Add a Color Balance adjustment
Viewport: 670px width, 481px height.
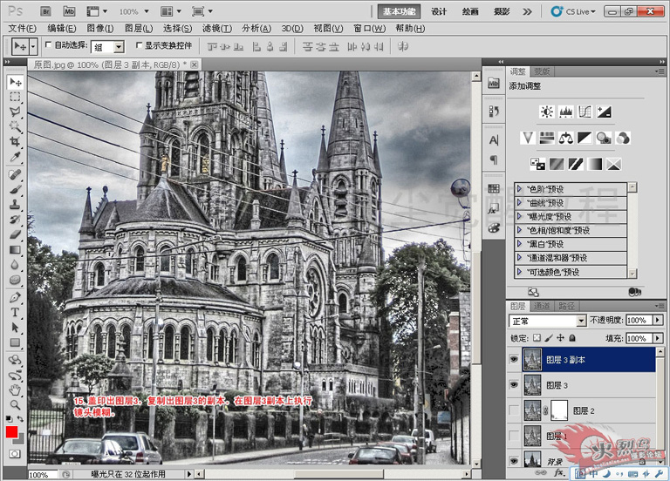coord(566,138)
